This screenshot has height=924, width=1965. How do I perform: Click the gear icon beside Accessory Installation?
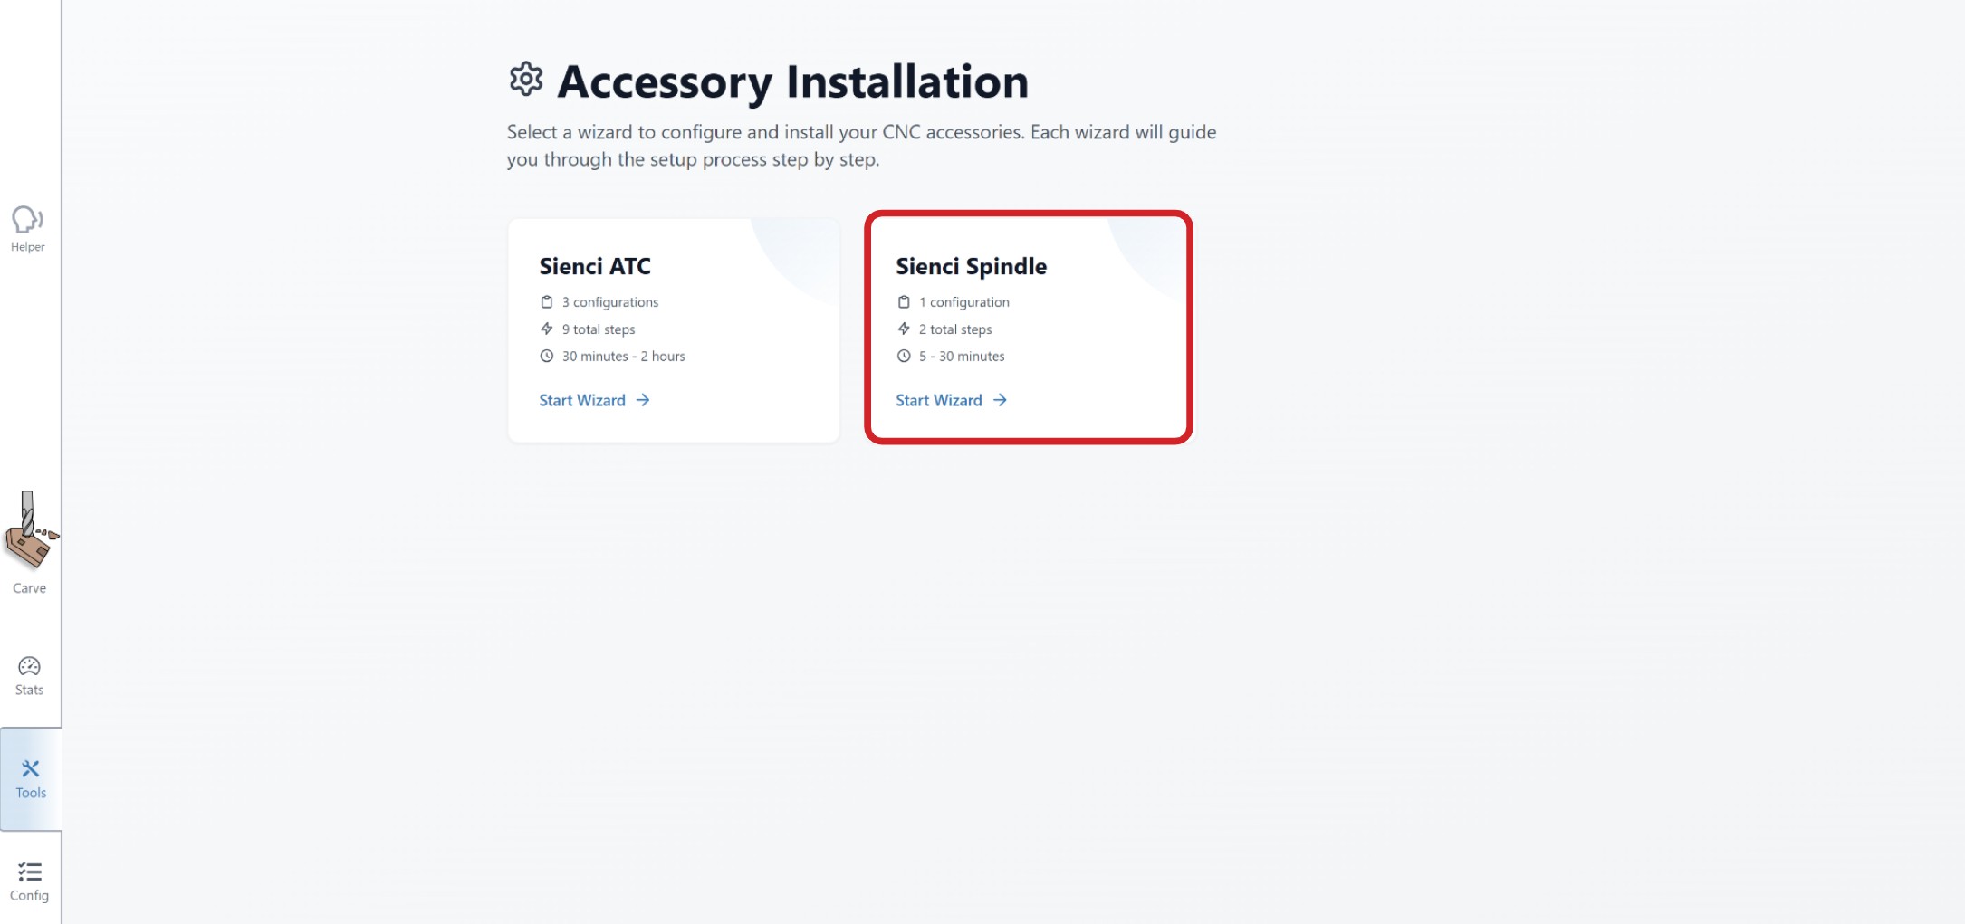pyautogui.click(x=526, y=80)
